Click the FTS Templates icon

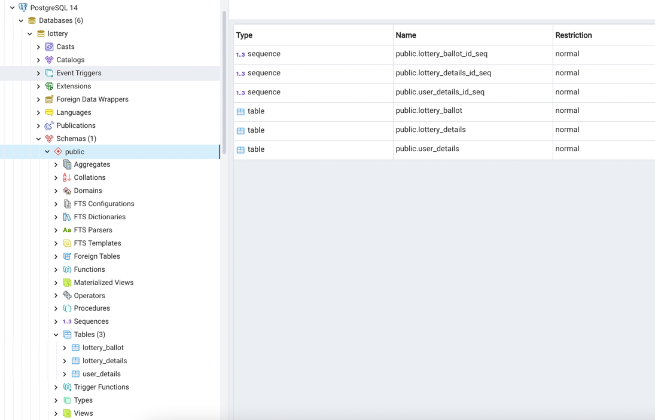(67, 243)
